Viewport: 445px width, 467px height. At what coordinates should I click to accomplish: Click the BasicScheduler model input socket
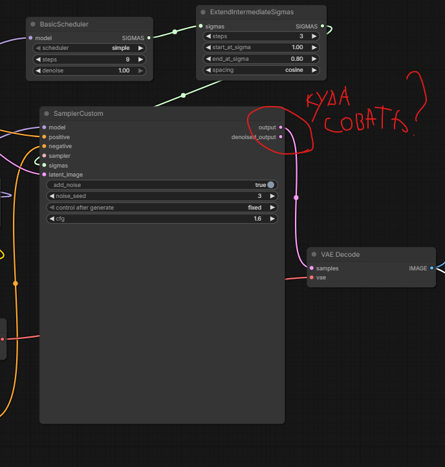pos(30,38)
